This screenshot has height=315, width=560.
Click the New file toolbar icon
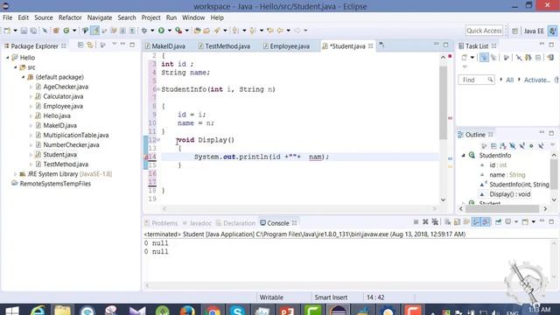7,31
